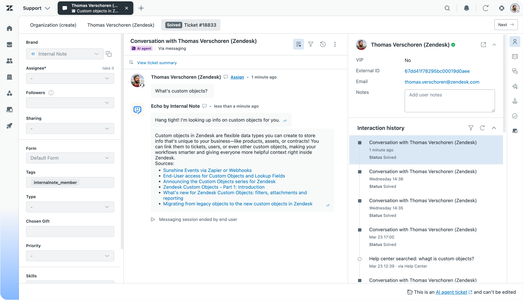
Task: Open the search magnifier in top bar
Action: coord(447,8)
